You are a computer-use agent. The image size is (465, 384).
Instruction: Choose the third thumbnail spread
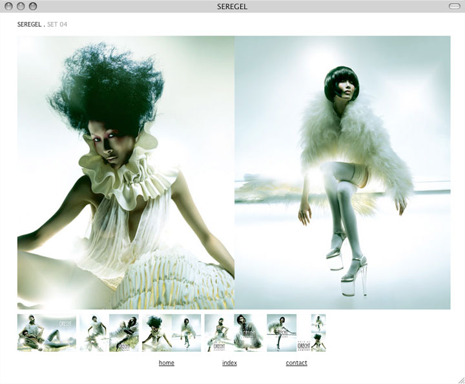[171, 332]
